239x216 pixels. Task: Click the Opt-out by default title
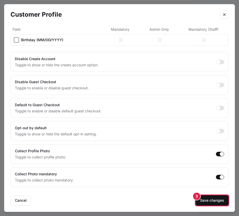[x=31, y=128]
